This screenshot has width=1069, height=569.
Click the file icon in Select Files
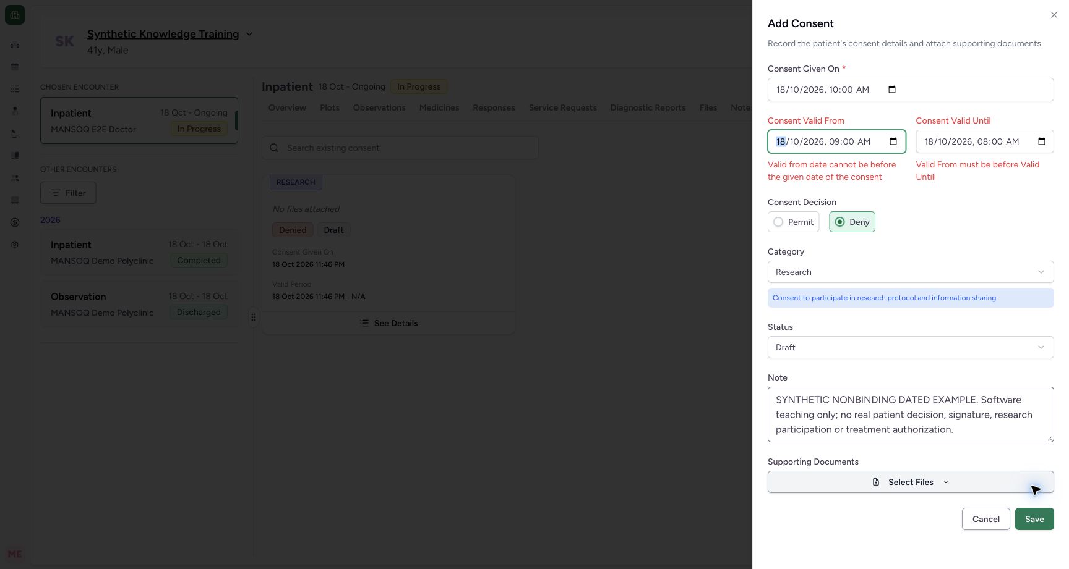[876, 482]
